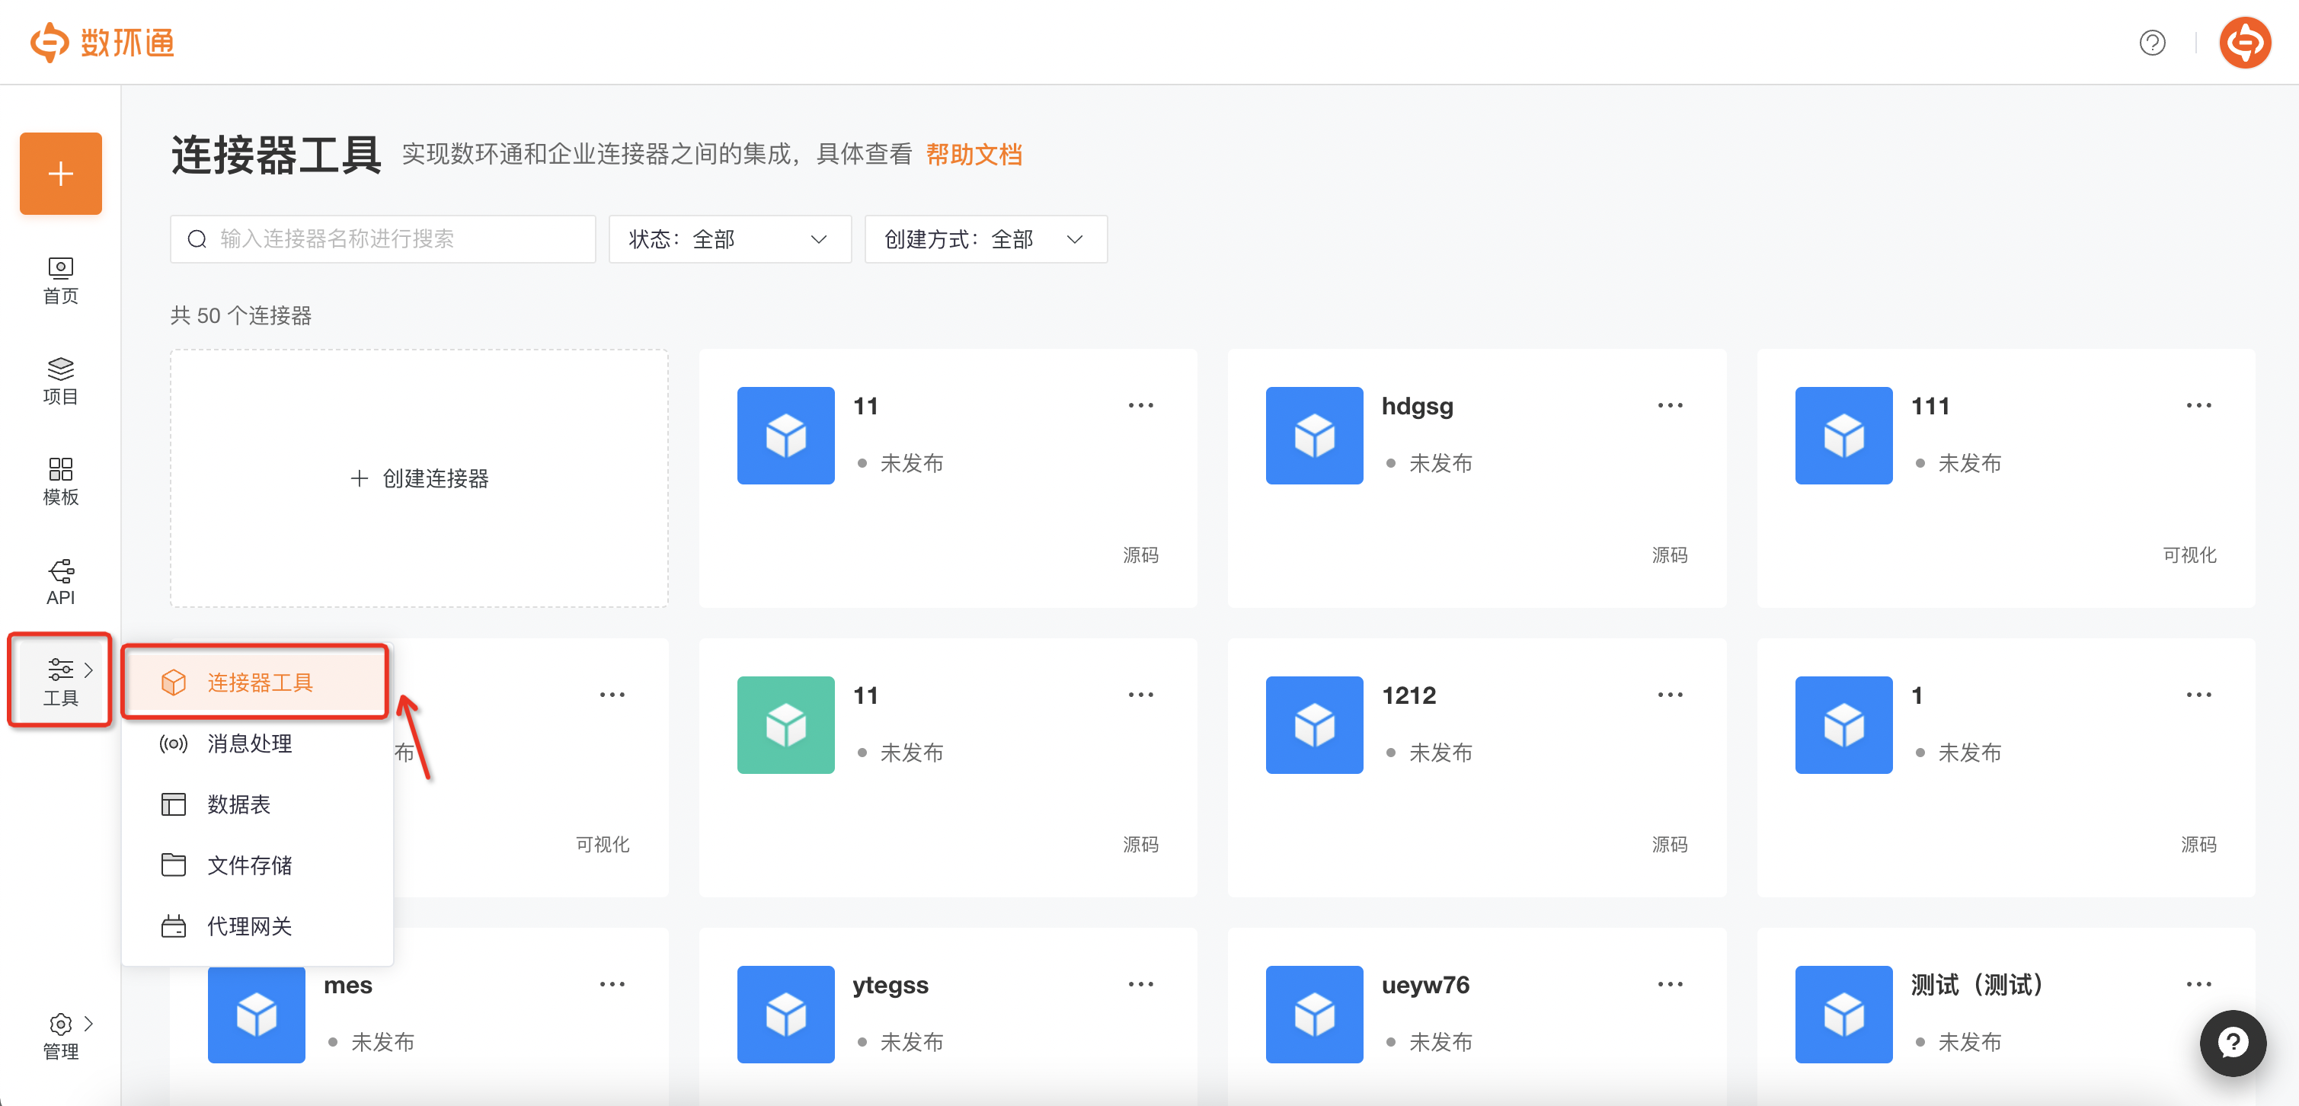Click 创建连接器 card

pos(418,478)
